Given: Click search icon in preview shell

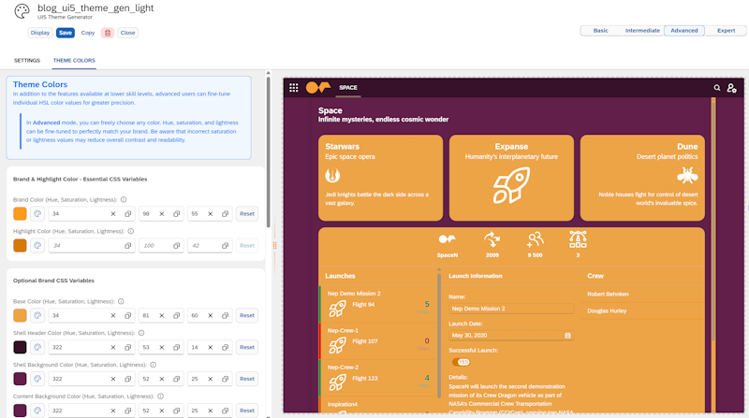Looking at the screenshot, I should pos(717,88).
